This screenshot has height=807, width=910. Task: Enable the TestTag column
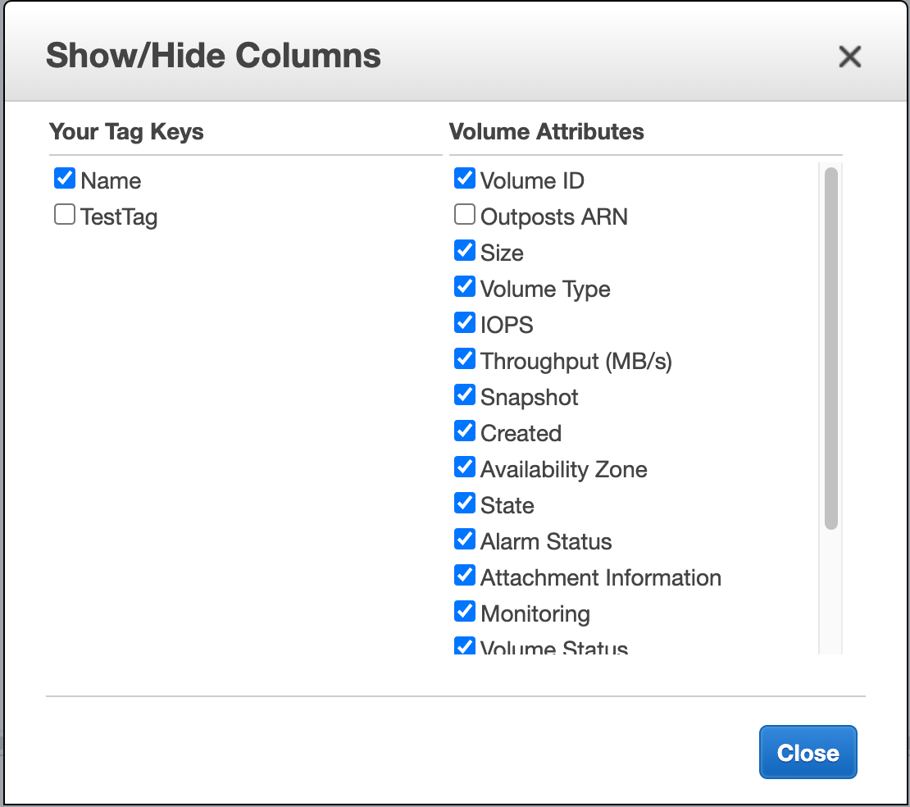64,214
